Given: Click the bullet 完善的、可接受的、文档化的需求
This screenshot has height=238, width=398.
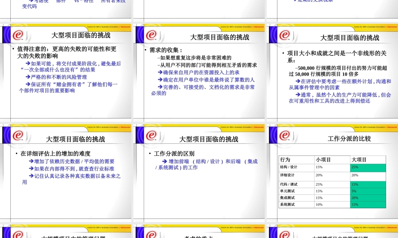Looking at the screenshot, I should point(203,90).
